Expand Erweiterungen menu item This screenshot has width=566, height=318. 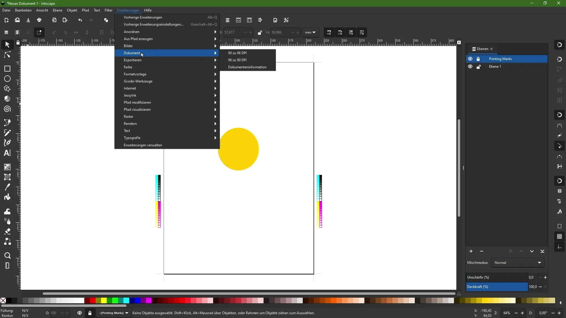[128, 10]
